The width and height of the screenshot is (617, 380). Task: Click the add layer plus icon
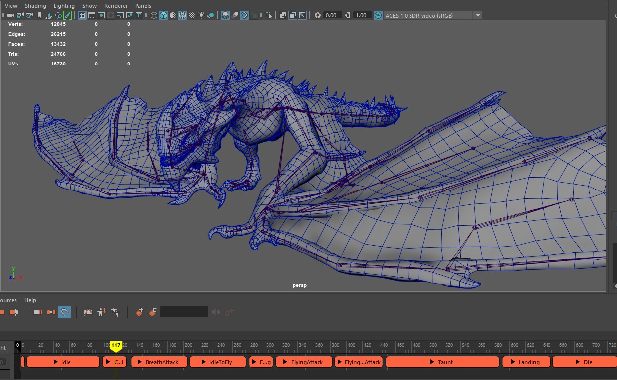(139, 312)
